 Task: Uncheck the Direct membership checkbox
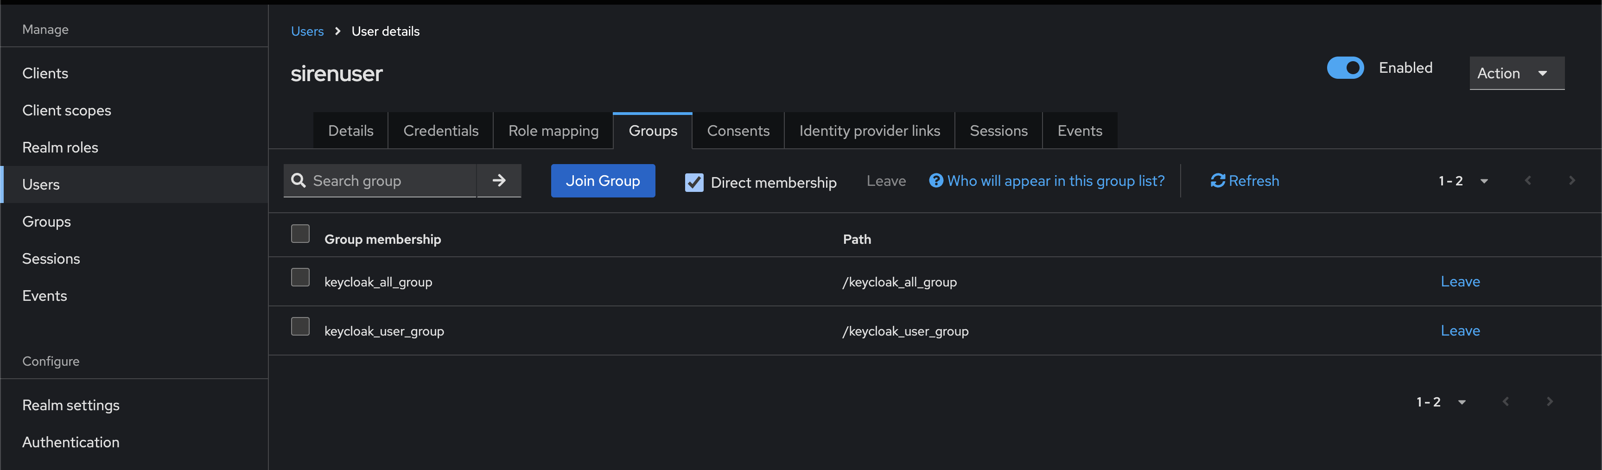(x=693, y=182)
